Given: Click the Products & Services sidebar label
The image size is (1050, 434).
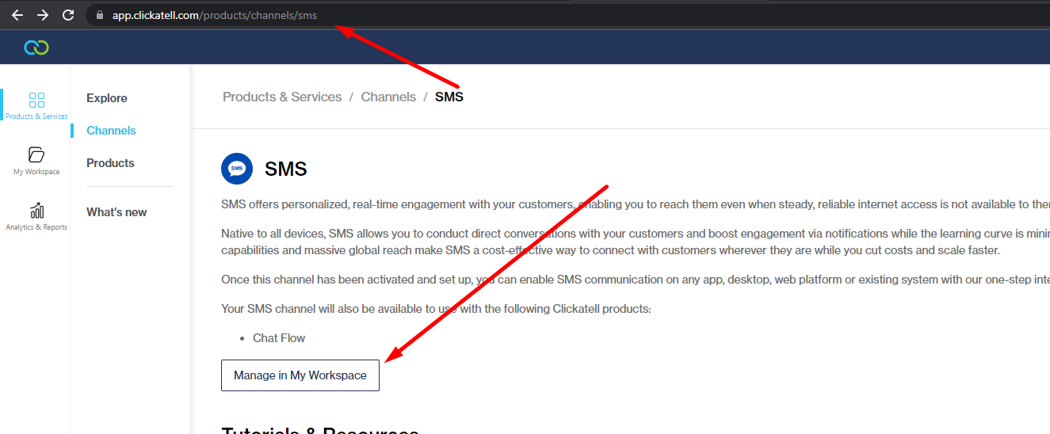Looking at the screenshot, I should click(x=36, y=116).
